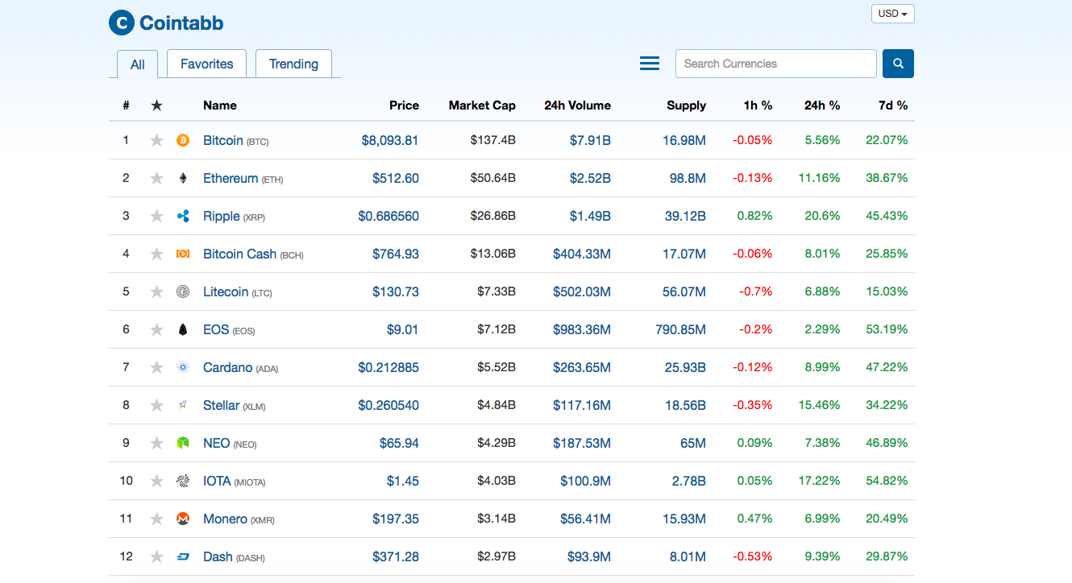Sort by Market Cap column header
Screen dimensions: 1072x583
tap(482, 105)
